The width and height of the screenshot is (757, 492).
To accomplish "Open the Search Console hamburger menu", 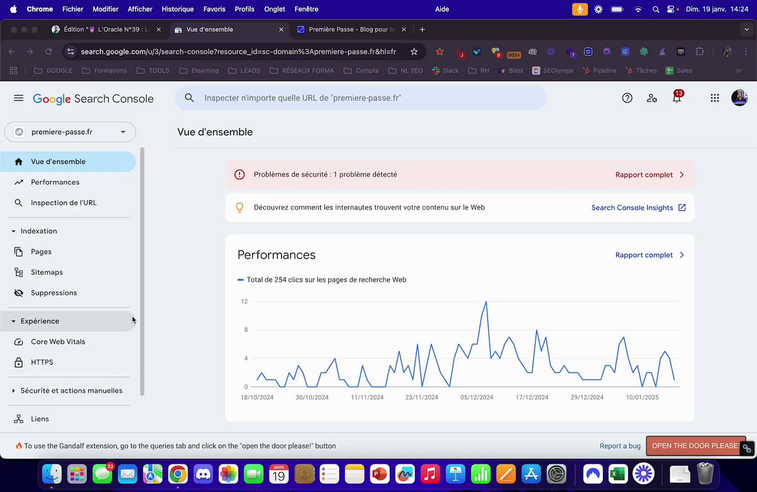I will [18, 98].
